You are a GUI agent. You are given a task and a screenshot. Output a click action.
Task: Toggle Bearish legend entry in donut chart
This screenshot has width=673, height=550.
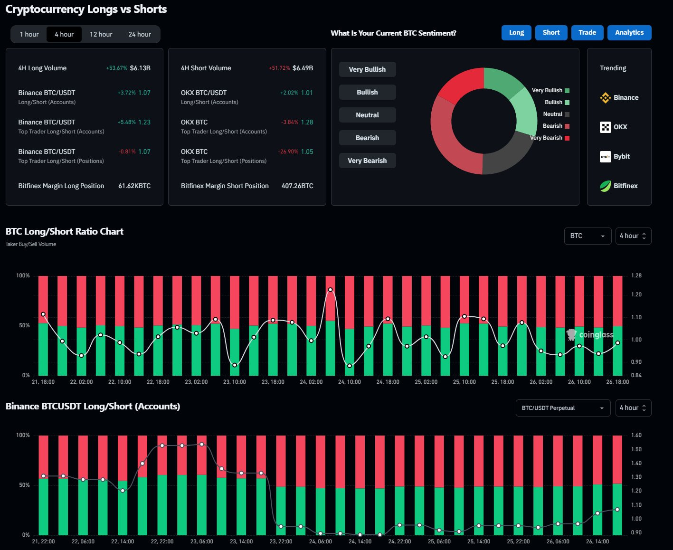(x=556, y=126)
